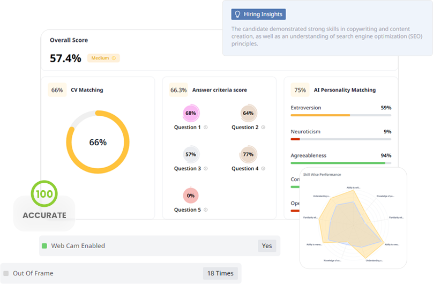The width and height of the screenshot is (433, 284).
Task: Click the info icon next to Question 5
Action: pos(206,210)
